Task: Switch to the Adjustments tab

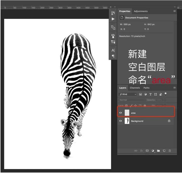Action: [x=141, y=11]
